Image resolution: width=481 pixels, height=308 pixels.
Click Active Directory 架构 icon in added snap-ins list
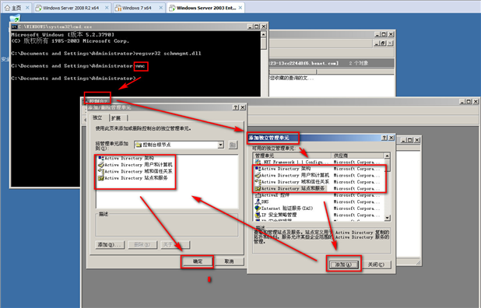pos(101,158)
